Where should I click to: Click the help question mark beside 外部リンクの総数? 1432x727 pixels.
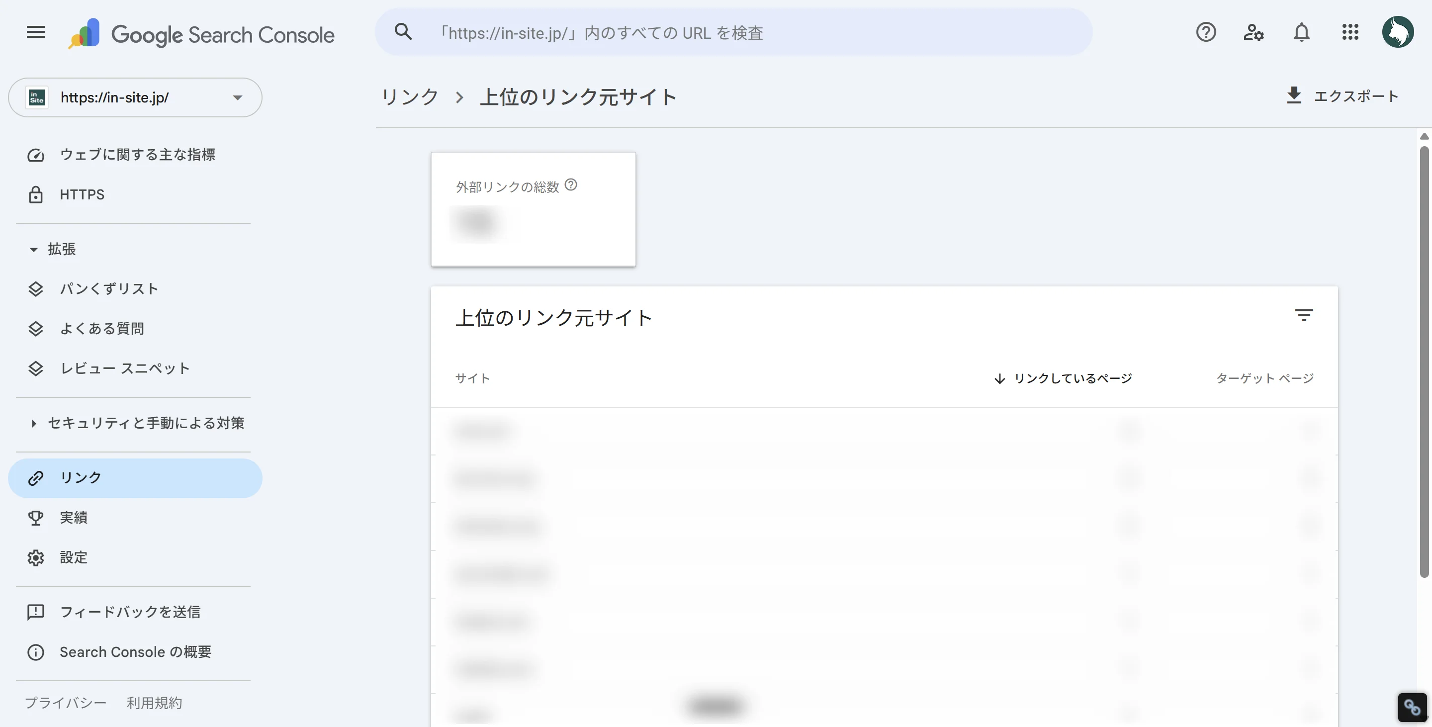point(572,185)
